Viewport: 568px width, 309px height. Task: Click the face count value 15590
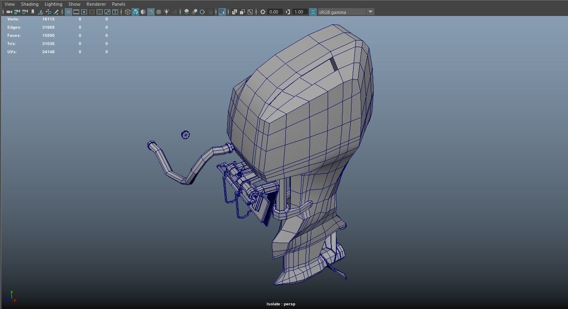pyautogui.click(x=48, y=36)
